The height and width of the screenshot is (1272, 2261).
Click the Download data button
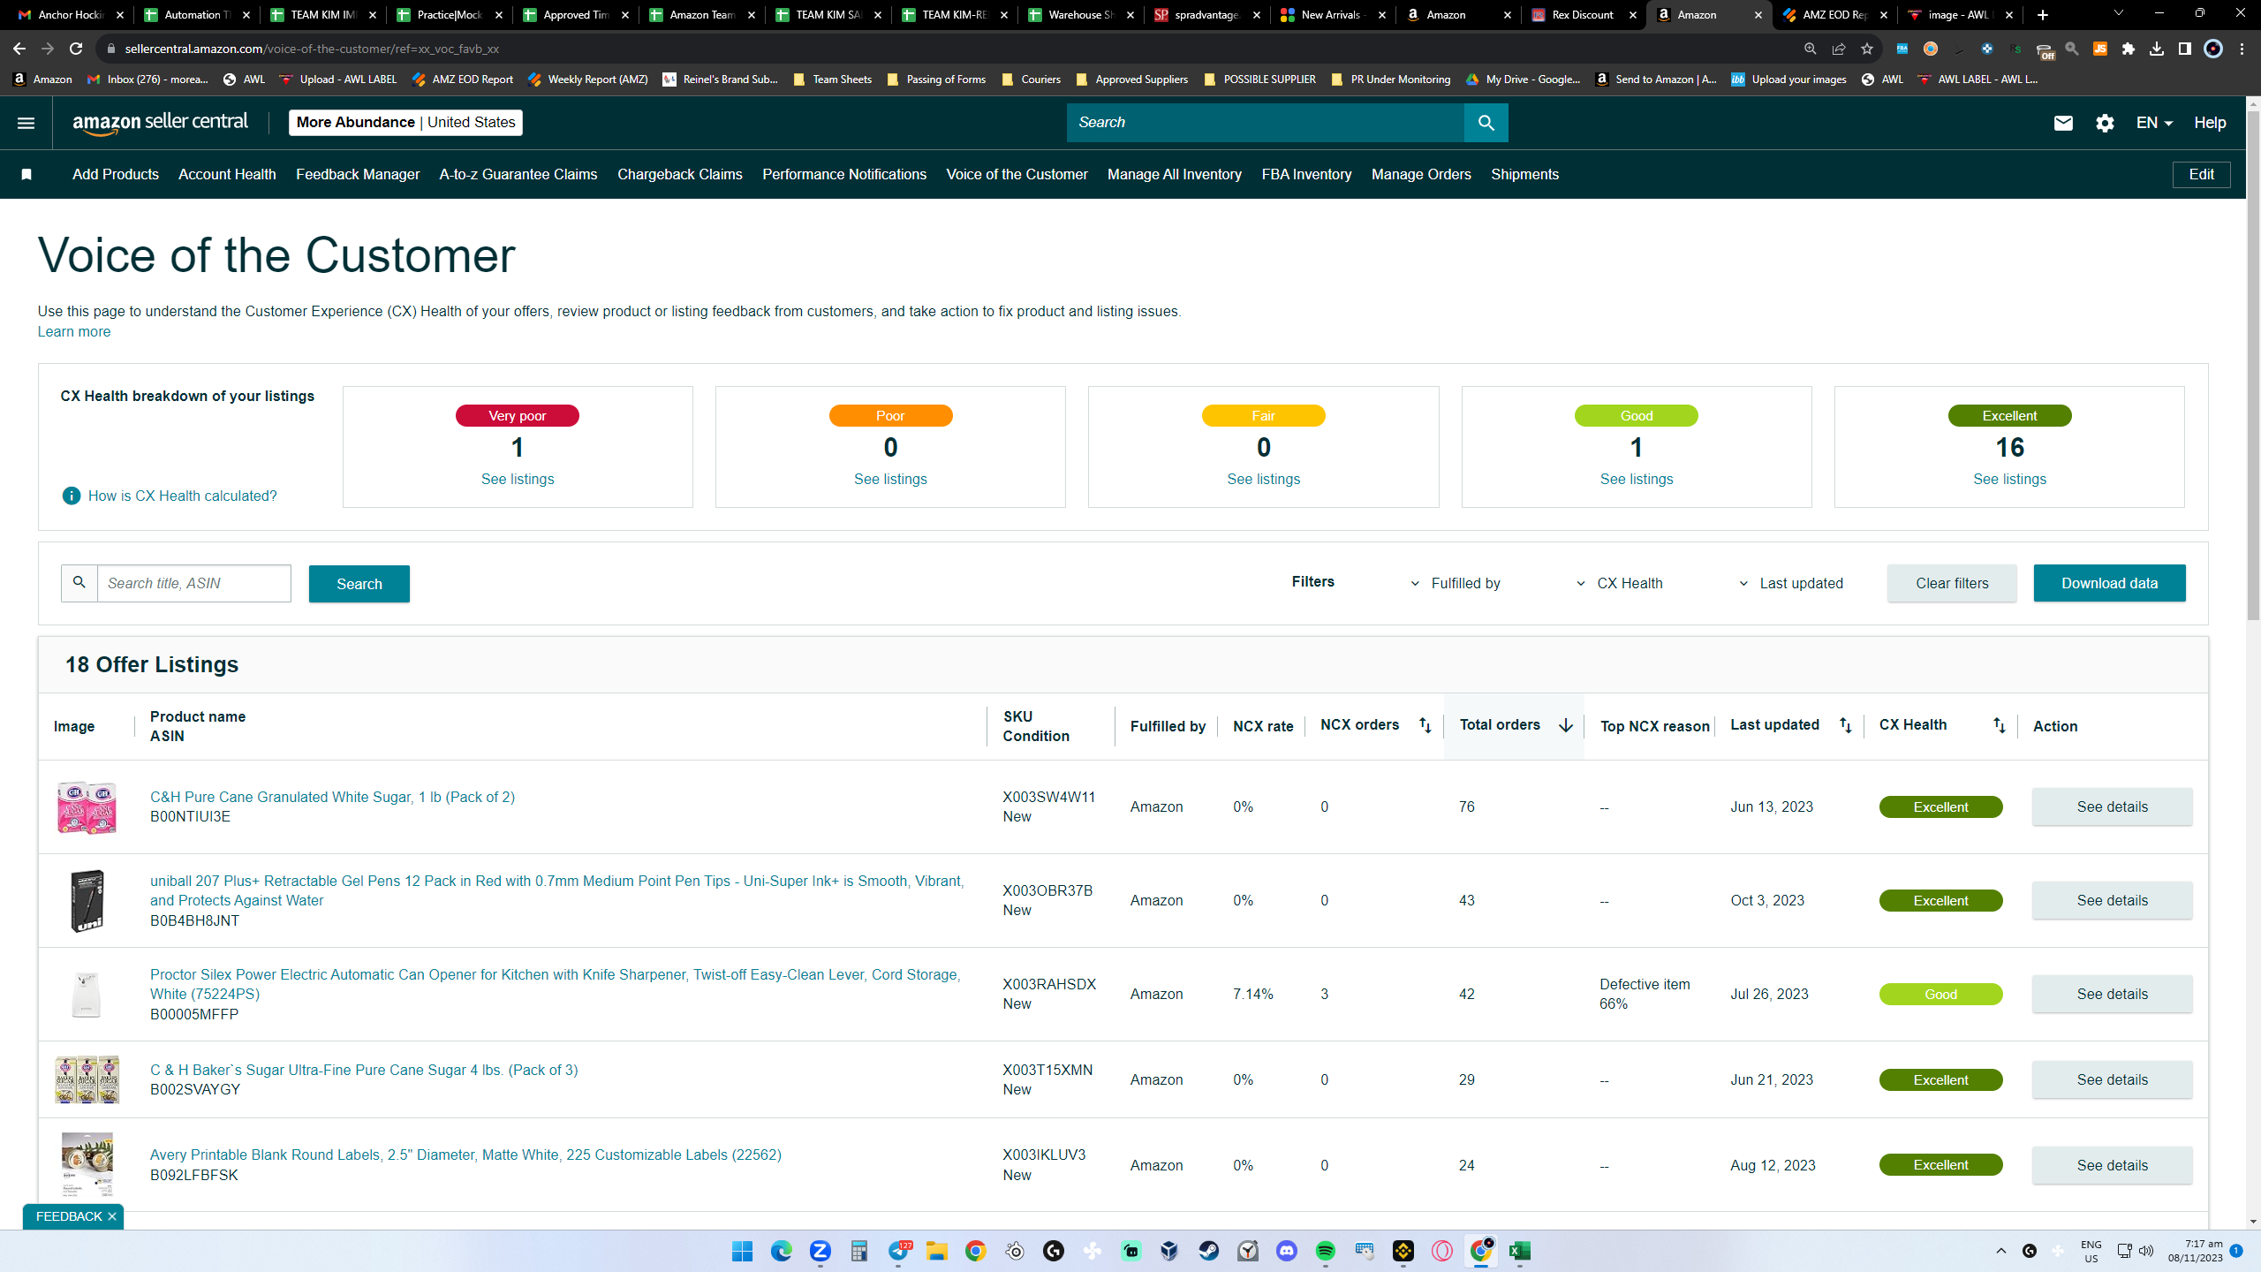coord(2110,583)
